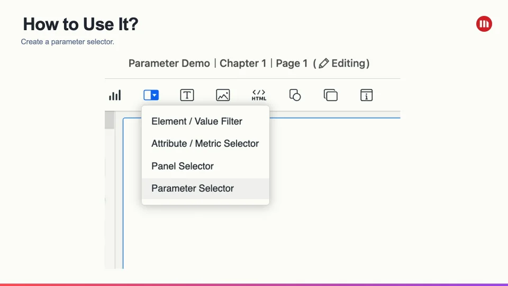Image resolution: width=508 pixels, height=286 pixels.
Task: Click the Chapter 1 breadcrumb
Action: pos(243,64)
